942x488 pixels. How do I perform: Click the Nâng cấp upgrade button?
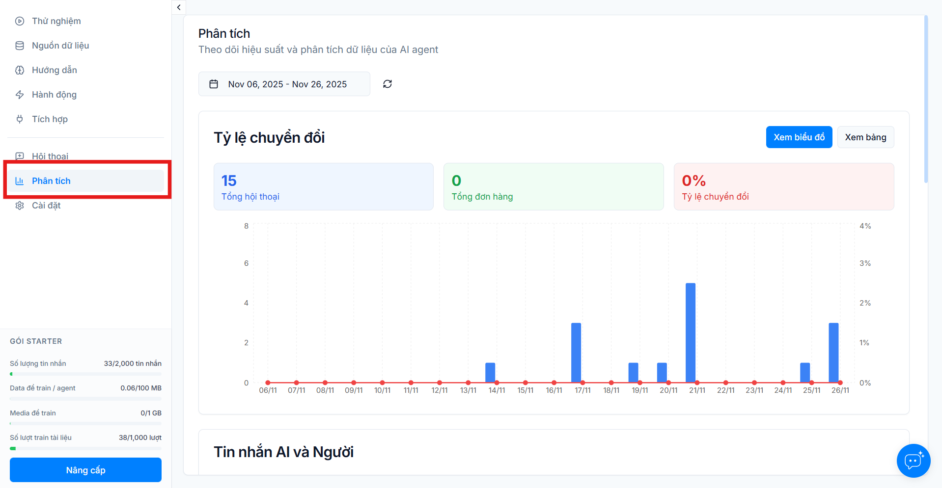click(x=85, y=470)
